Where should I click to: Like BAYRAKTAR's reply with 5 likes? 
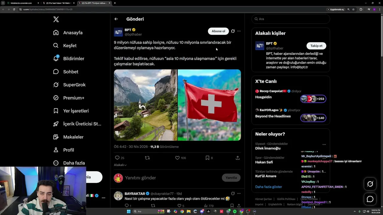point(179,205)
